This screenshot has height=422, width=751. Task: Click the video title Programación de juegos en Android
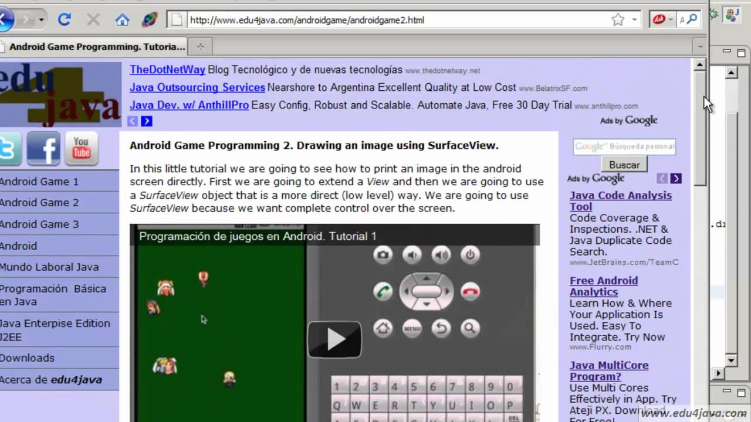[258, 236]
